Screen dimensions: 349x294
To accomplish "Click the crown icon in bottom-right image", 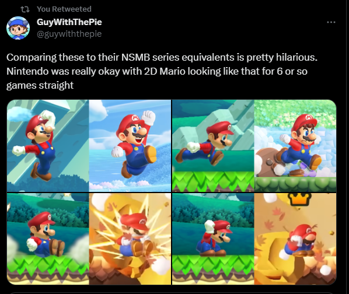I will click(301, 199).
